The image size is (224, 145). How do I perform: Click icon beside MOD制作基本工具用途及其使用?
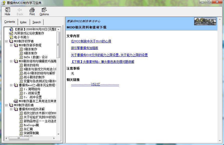[16, 101]
